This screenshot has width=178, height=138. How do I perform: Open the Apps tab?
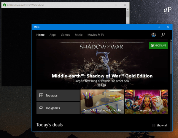pyautogui.click(x=53, y=35)
